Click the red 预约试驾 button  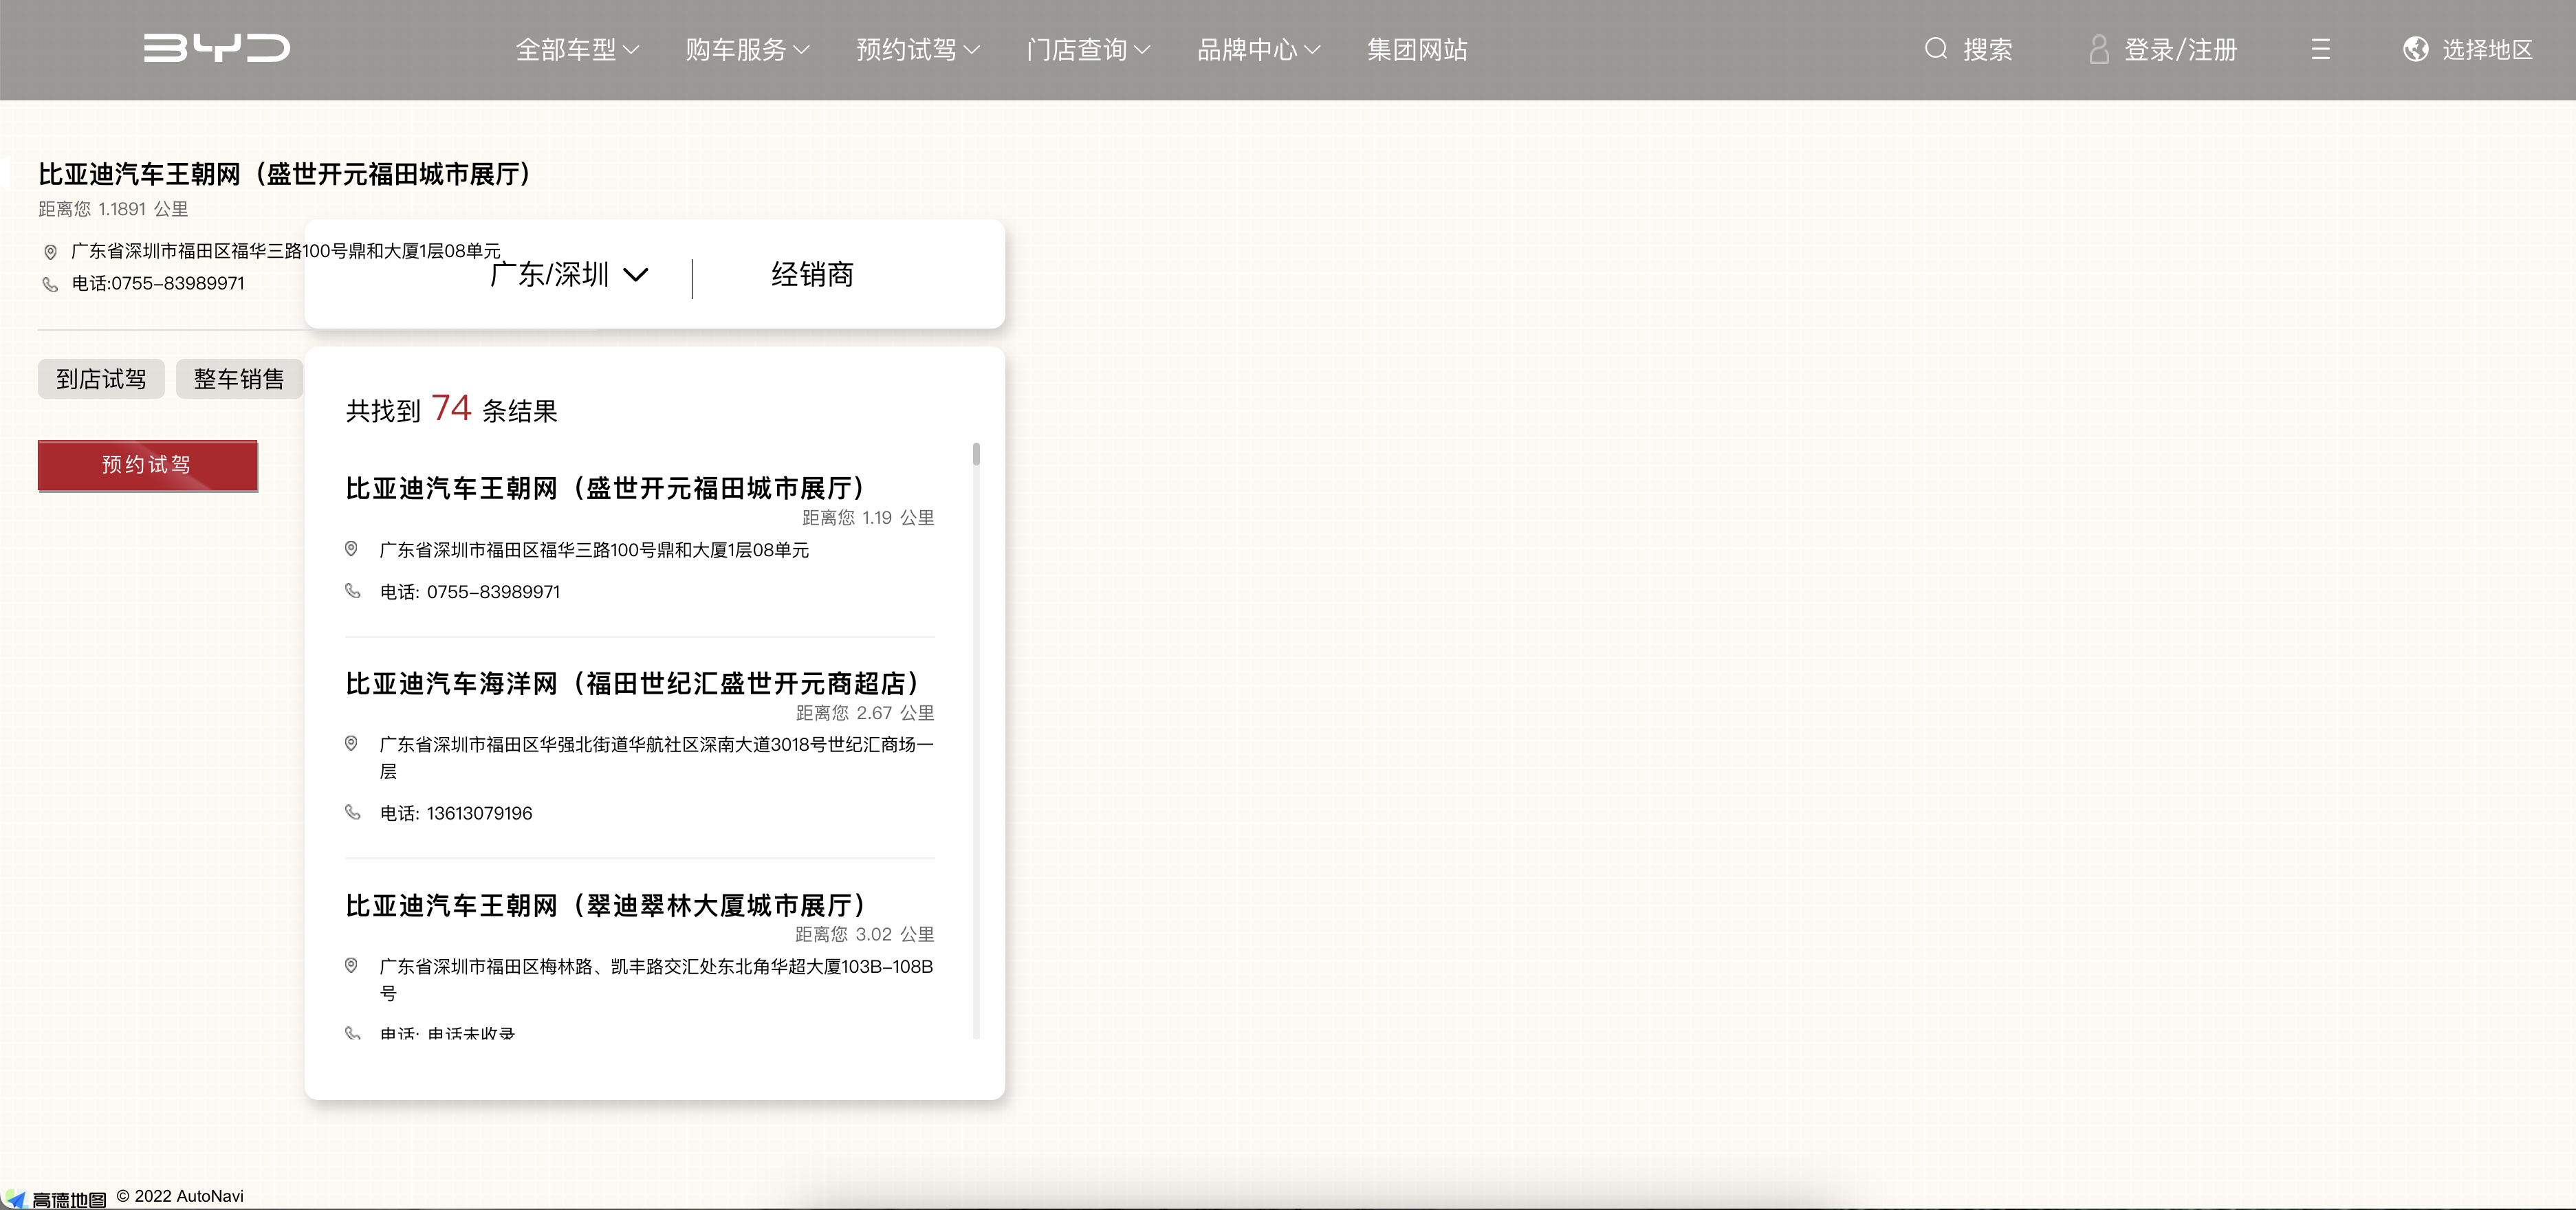tap(147, 464)
